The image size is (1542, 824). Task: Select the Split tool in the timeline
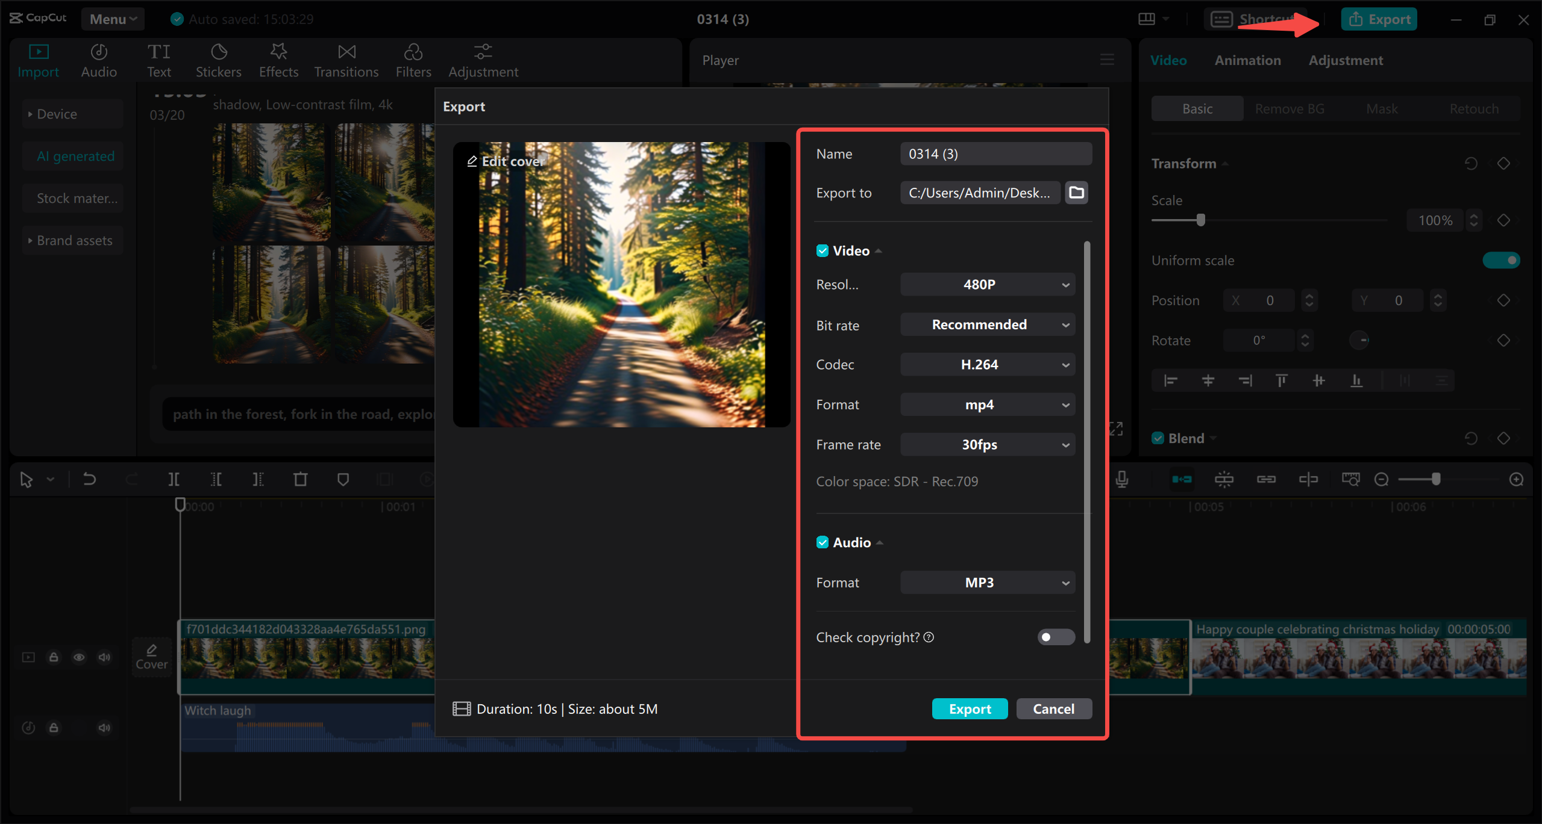click(x=174, y=479)
